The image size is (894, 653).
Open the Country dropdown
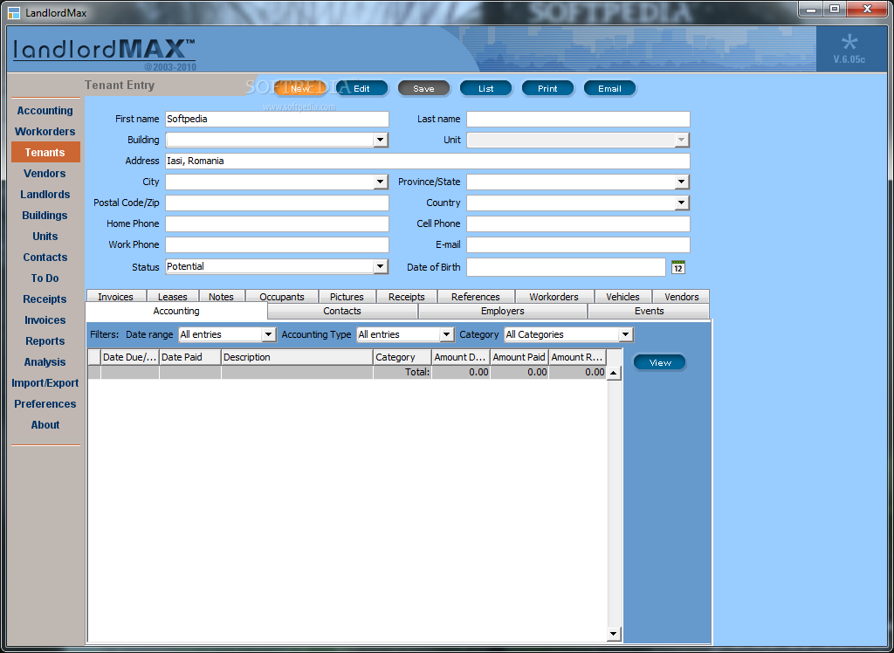(x=682, y=203)
